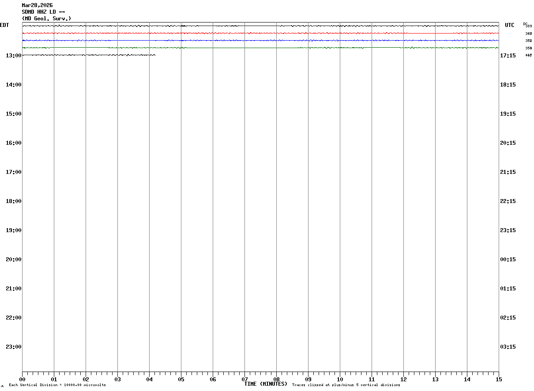The image size is (534, 391).
Task: Click minute "08" on the bottom time axis
Action: 276,379
